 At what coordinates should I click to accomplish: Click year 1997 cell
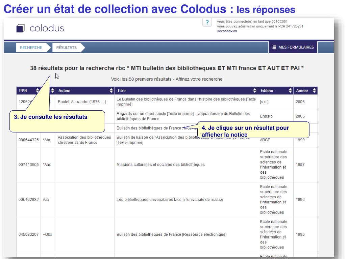click(300, 165)
